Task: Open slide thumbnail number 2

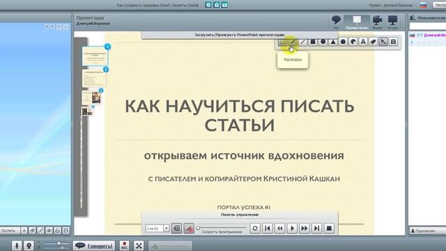Action: [x=94, y=78]
